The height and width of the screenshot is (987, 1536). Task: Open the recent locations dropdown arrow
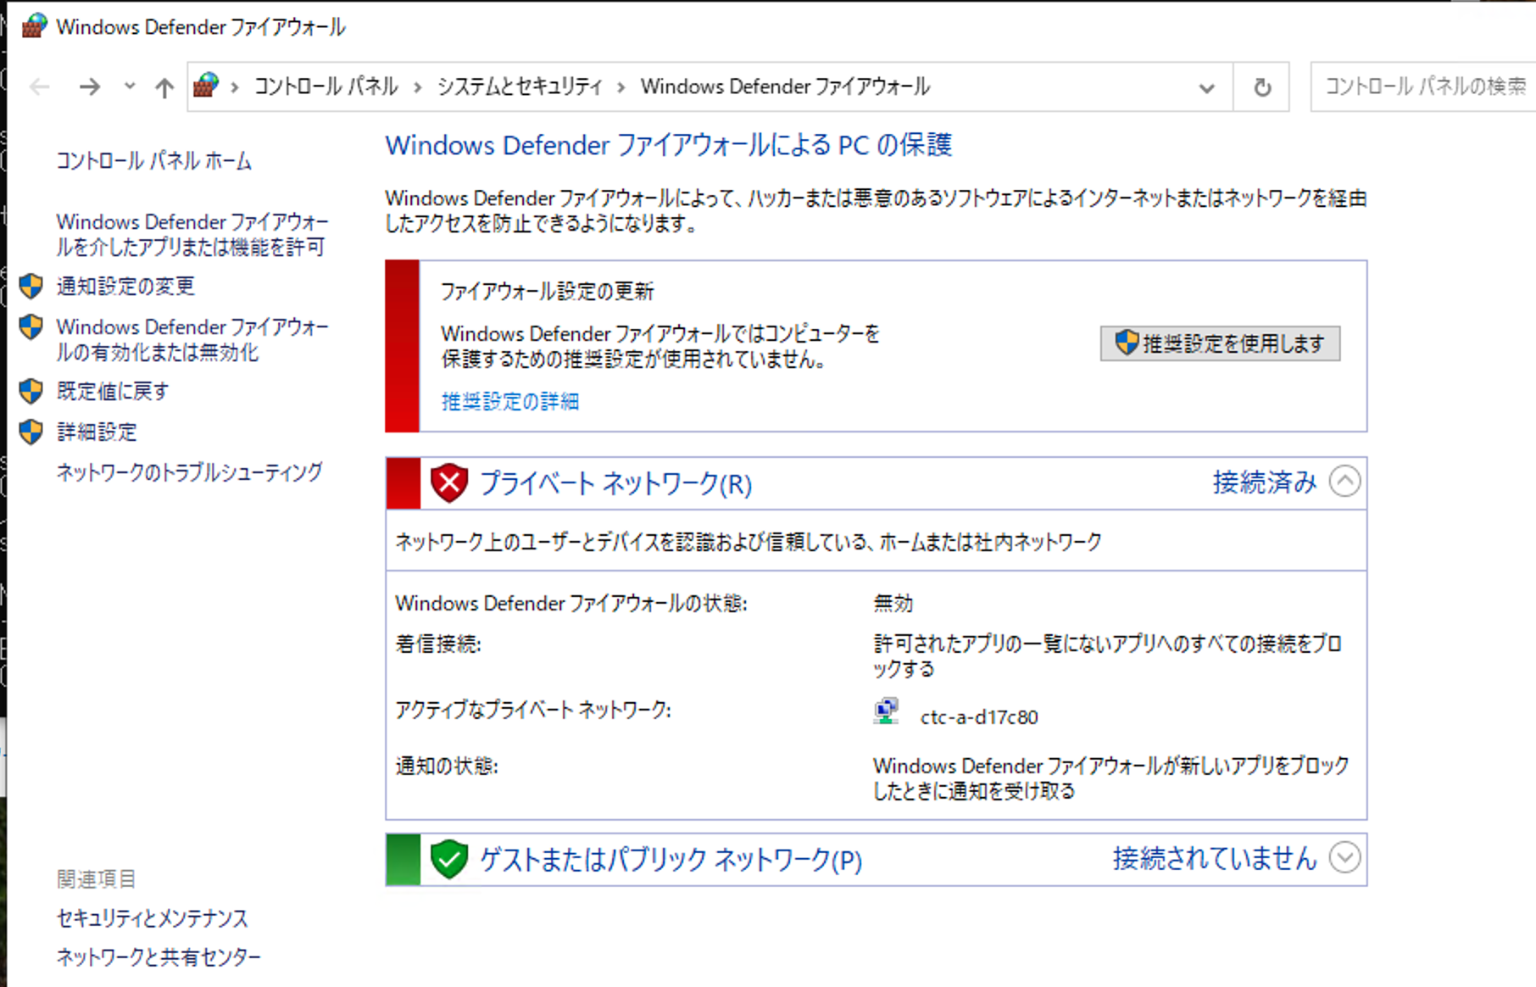130,86
